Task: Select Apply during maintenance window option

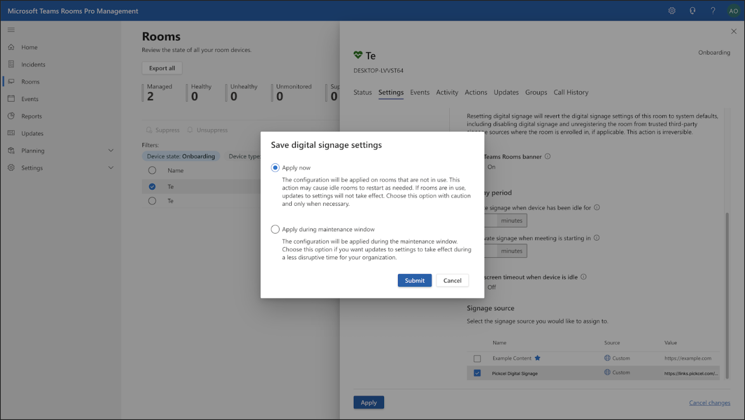Action: (275, 229)
